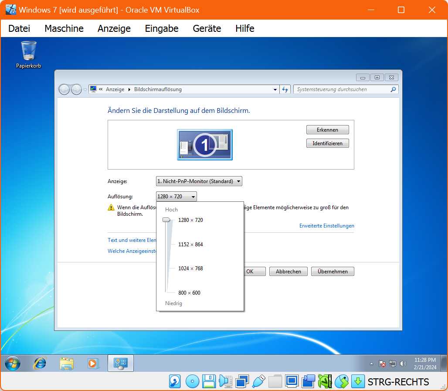Open Windows Media Player from the taskbar
The width and height of the screenshot is (448, 391).
(93, 363)
